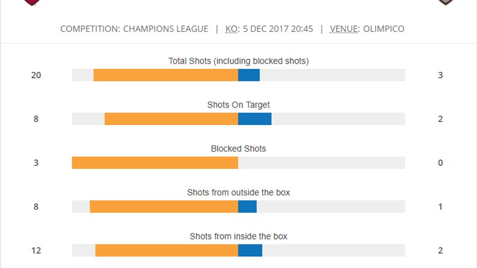Click the home team crest at top left
This screenshot has height=268, width=477.
[x=32, y=2]
